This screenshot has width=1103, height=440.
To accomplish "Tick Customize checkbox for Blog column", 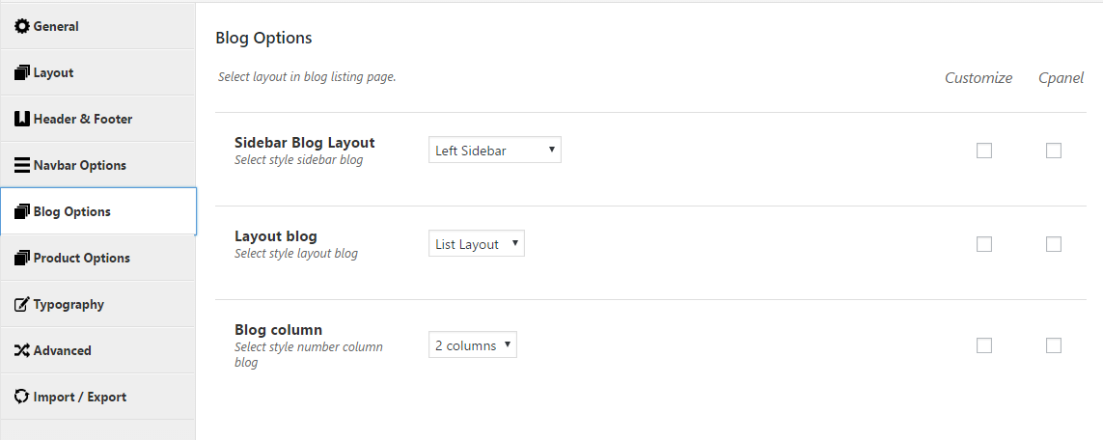I will click(x=984, y=345).
